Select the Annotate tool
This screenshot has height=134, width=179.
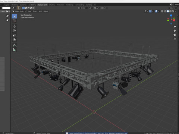(x=15, y=45)
